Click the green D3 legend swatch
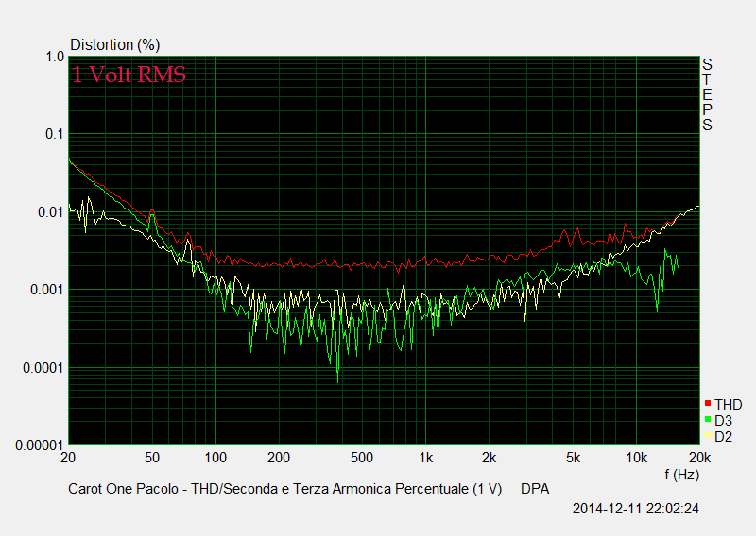The width and height of the screenshot is (756, 536). click(708, 420)
